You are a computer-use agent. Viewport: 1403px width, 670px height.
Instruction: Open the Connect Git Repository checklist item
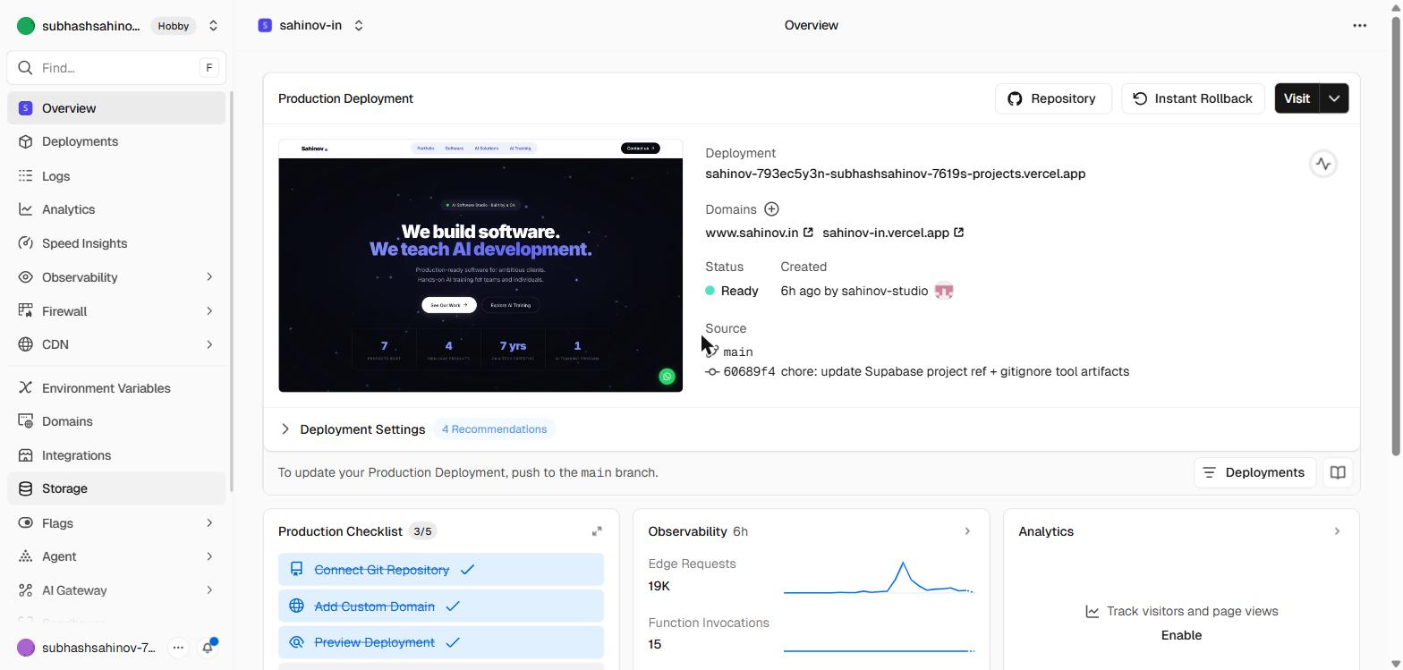point(441,570)
